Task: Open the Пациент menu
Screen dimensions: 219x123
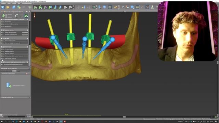Action: (x=3, y=3)
